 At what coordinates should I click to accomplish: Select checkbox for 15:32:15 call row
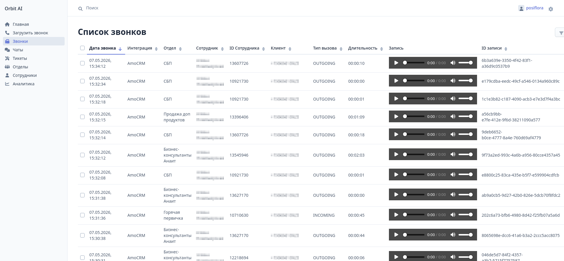(x=82, y=117)
